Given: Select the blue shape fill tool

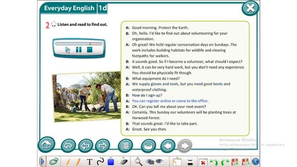Looking at the screenshot, I should tap(110, 161).
